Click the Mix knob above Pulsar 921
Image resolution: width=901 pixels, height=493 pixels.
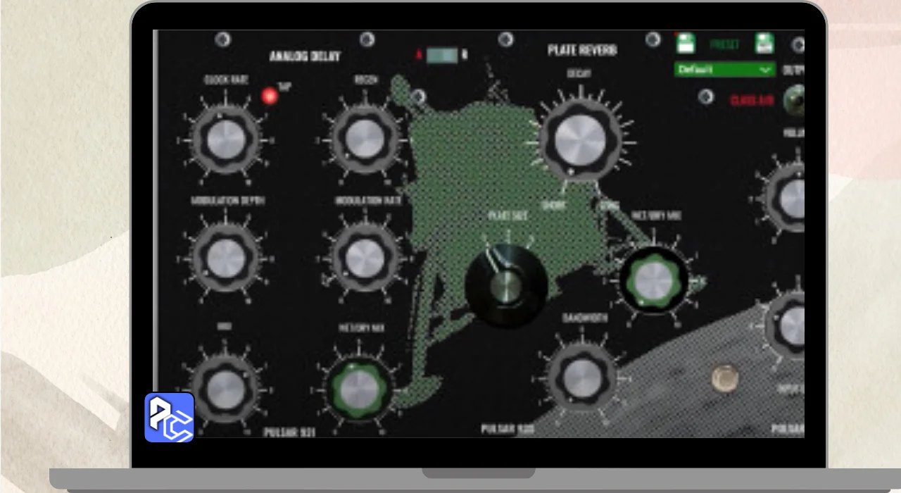(x=226, y=389)
